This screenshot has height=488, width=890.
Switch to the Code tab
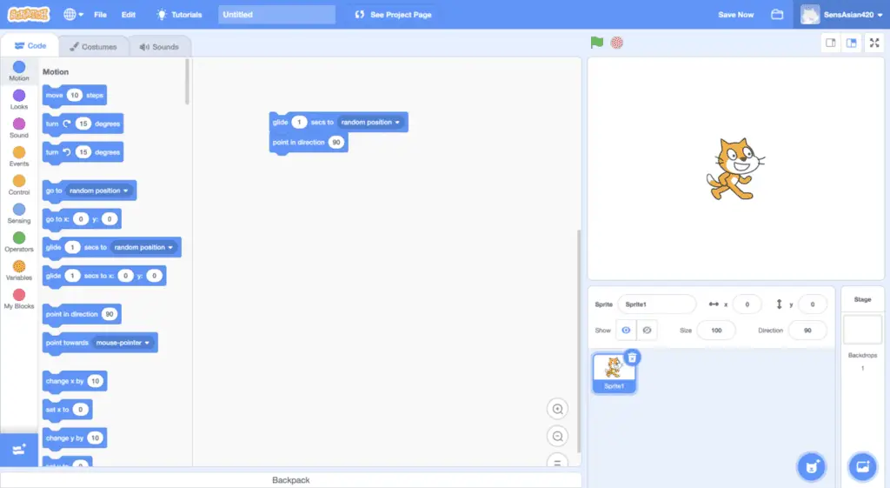pyautogui.click(x=30, y=46)
